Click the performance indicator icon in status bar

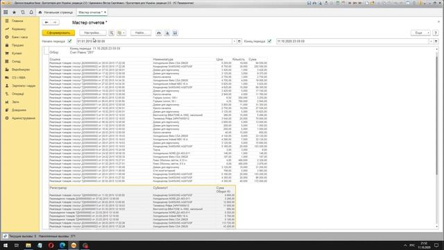tap(5, 236)
